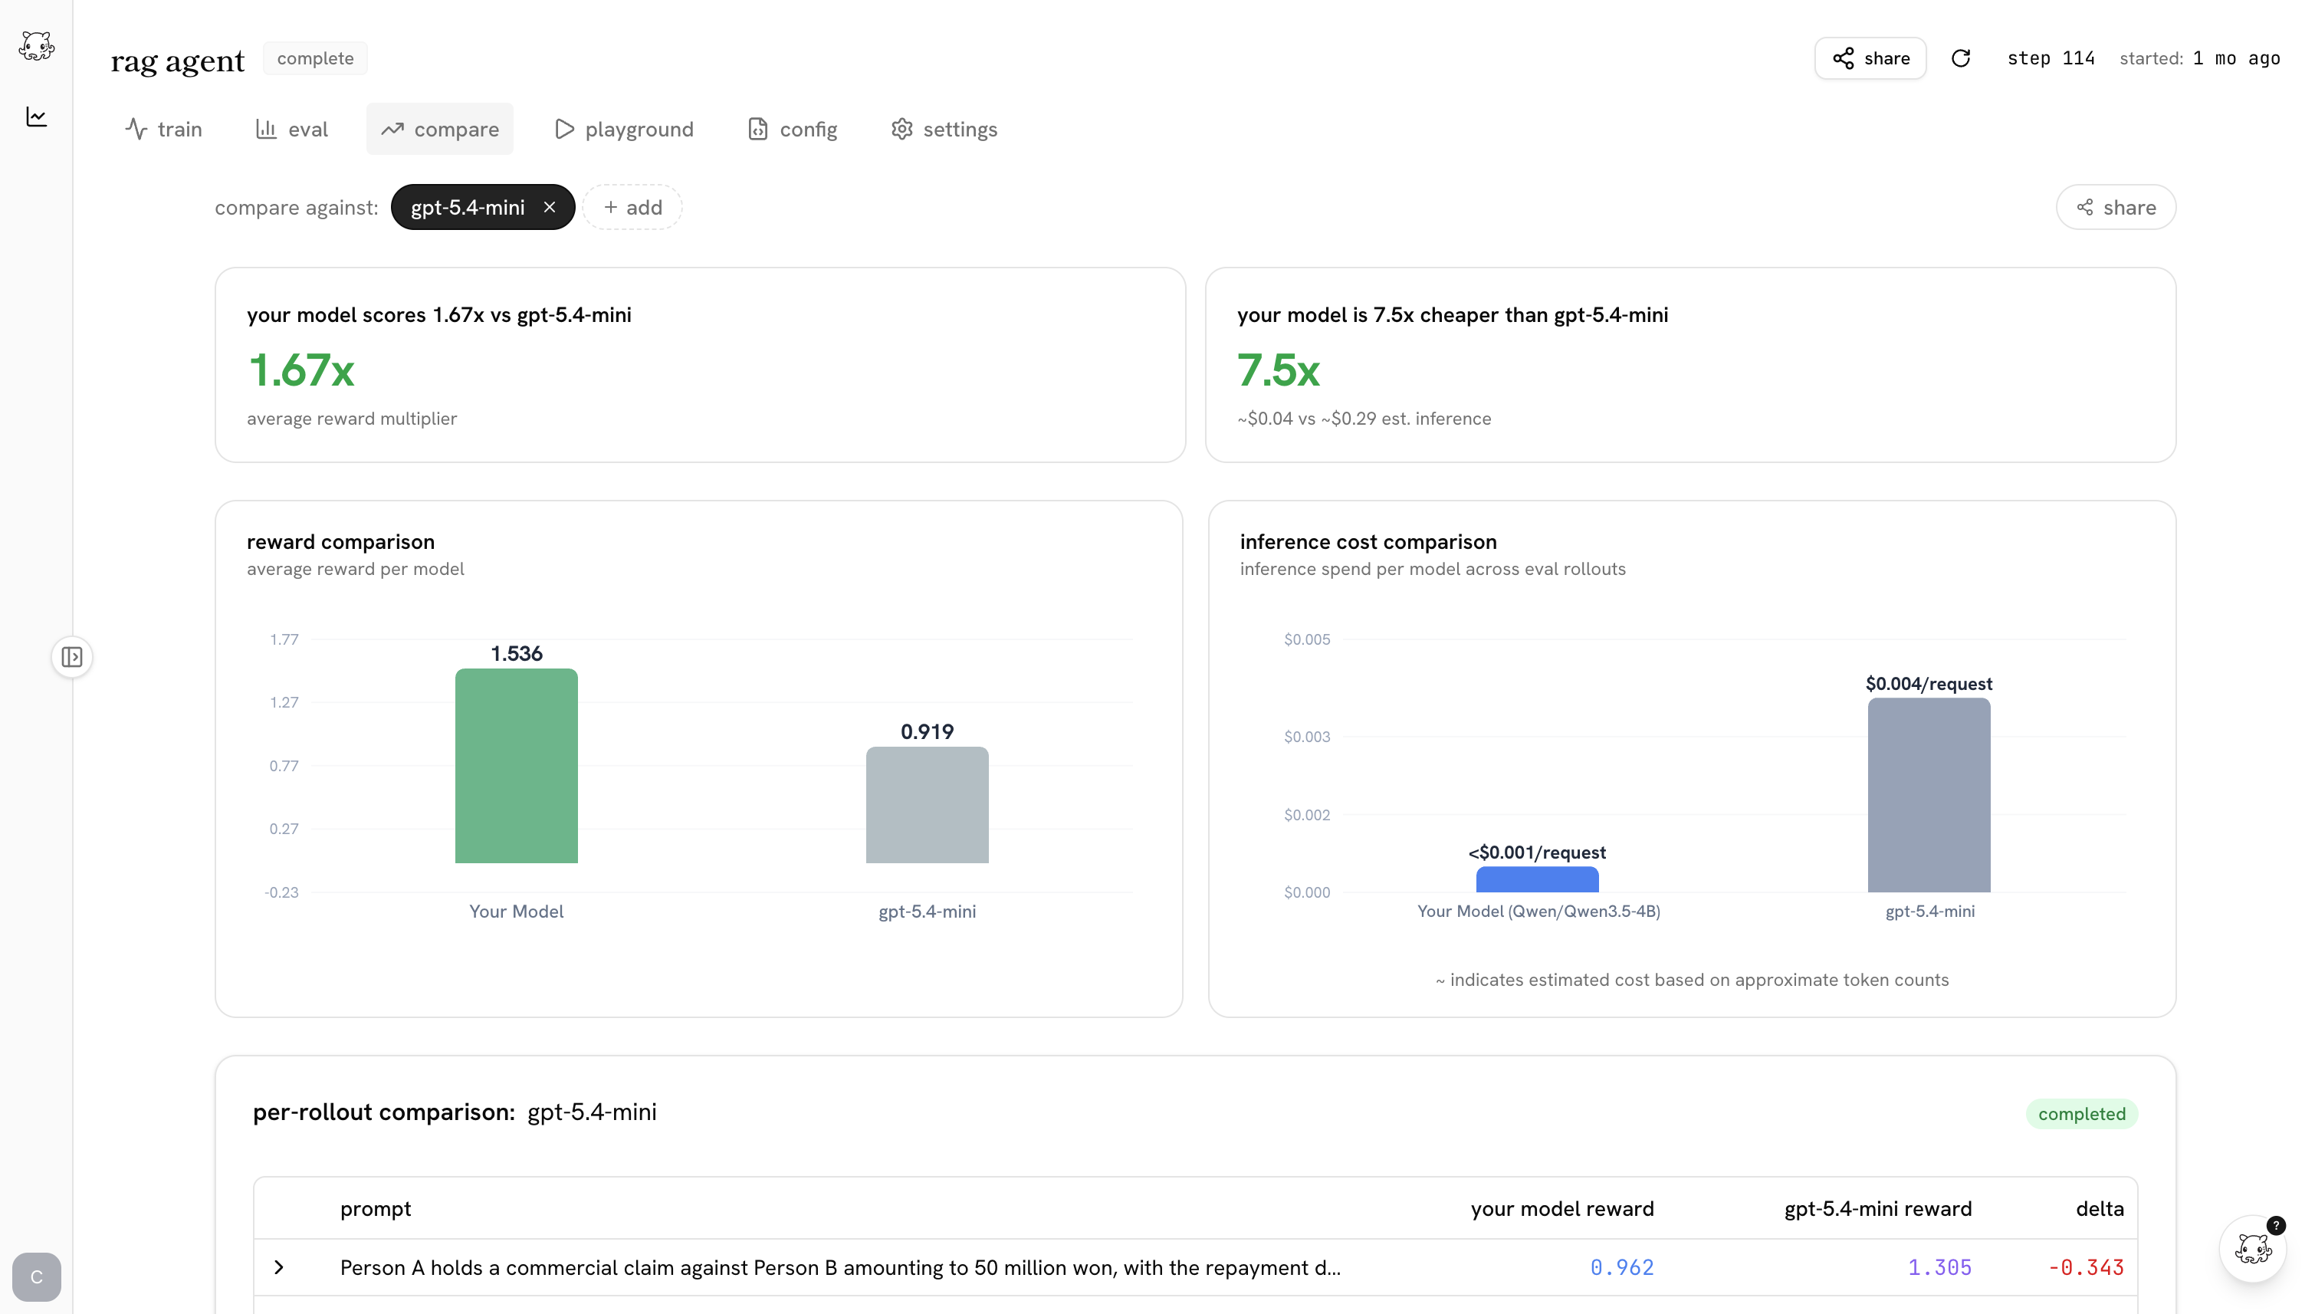Click the '<$0.001/request' bar label

pos(1537,852)
